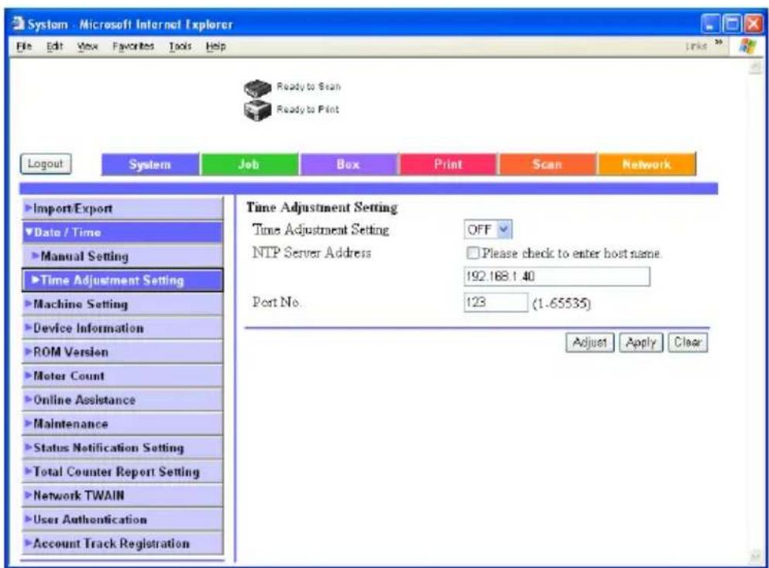Switch to the Network tab
Screen dimensions: 769x568
click(x=647, y=164)
